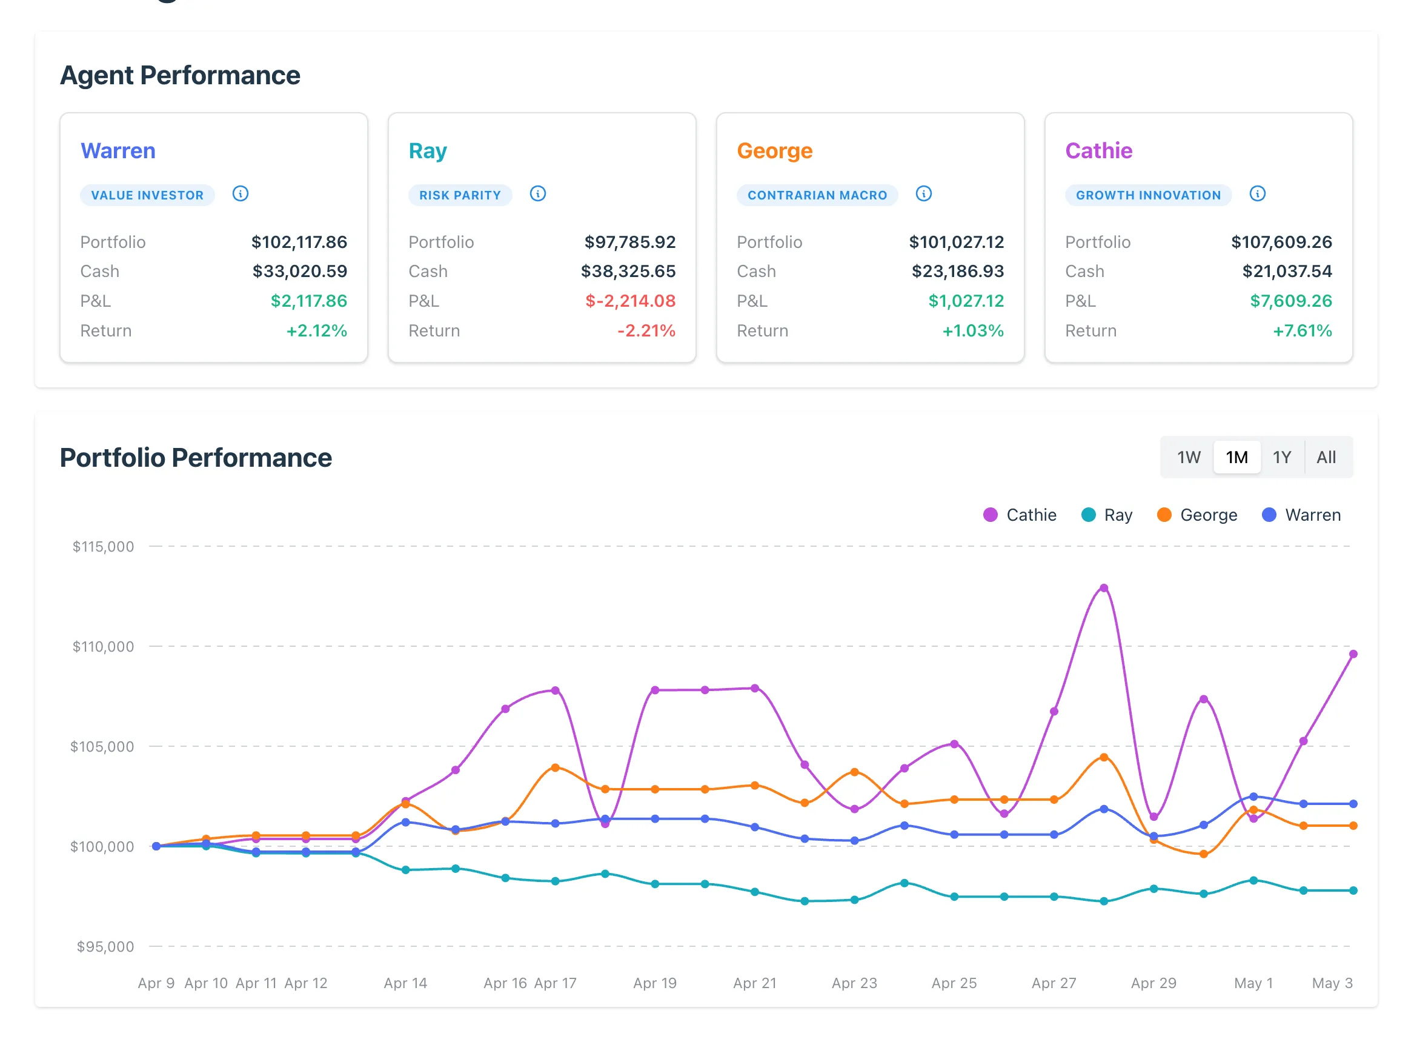This screenshot has height=1039, width=1414.
Task: Toggle George series in chart legend
Action: pyautogui.click(x=1197, y=515)
